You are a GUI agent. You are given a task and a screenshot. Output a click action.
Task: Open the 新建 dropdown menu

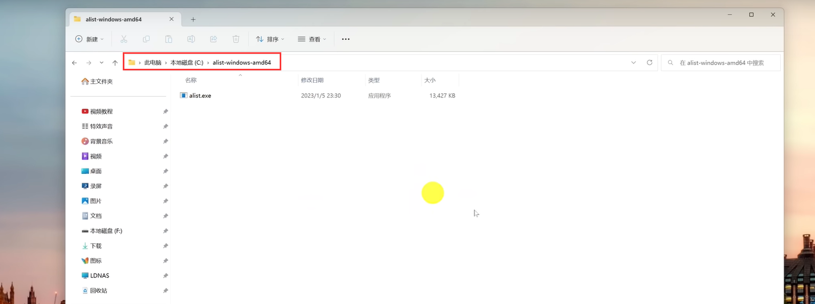[89, 39]
